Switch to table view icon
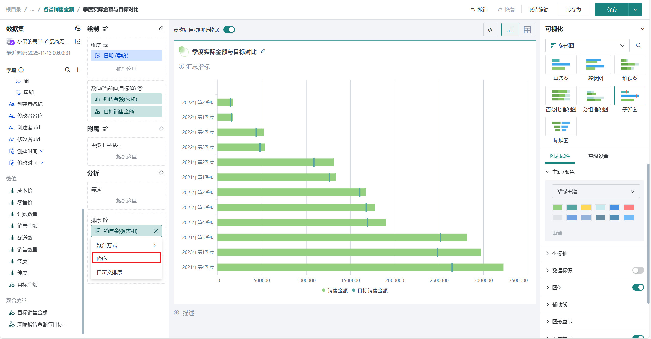 (x=527, y=30)
